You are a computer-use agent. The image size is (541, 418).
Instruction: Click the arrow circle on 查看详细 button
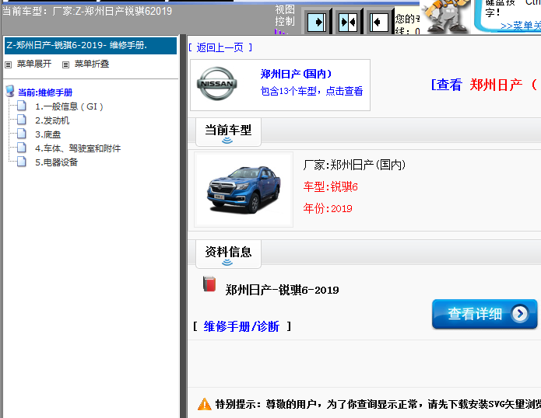520,314
